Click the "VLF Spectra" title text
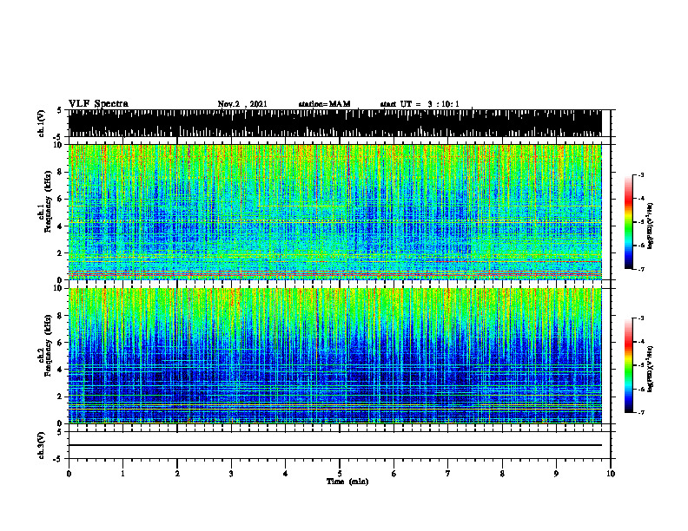The image size is (688, 531). pos(98,104)
